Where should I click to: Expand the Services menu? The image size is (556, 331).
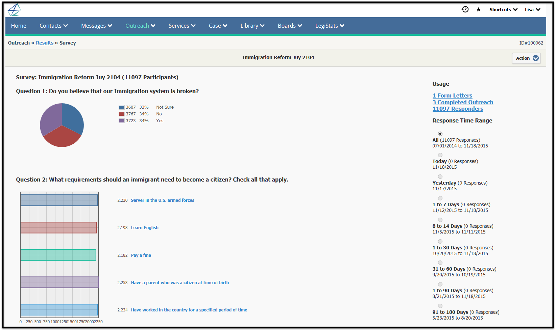coord(182,26)
